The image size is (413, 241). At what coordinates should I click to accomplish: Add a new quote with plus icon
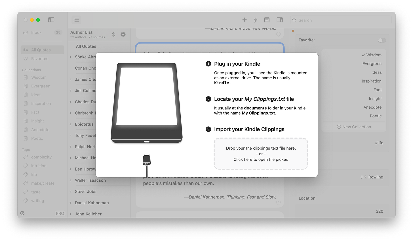click(x=245, y=20)
